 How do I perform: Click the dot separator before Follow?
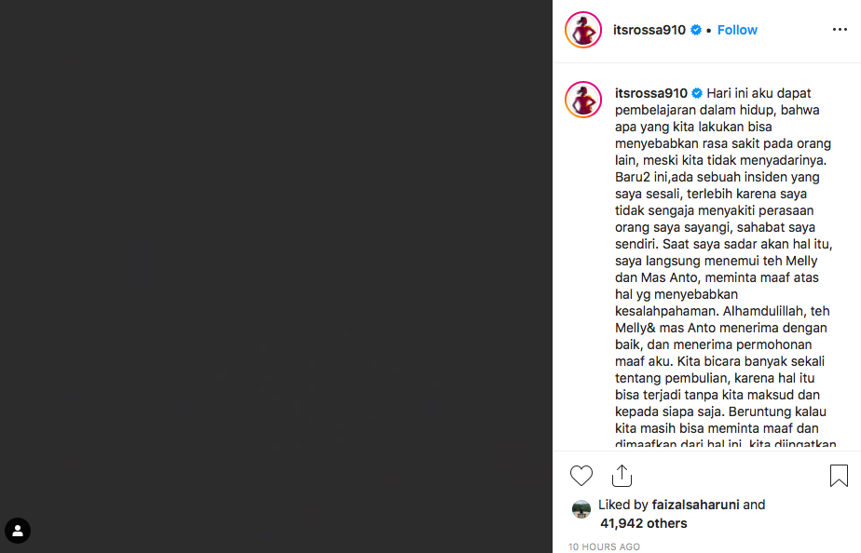click(709, 31)
